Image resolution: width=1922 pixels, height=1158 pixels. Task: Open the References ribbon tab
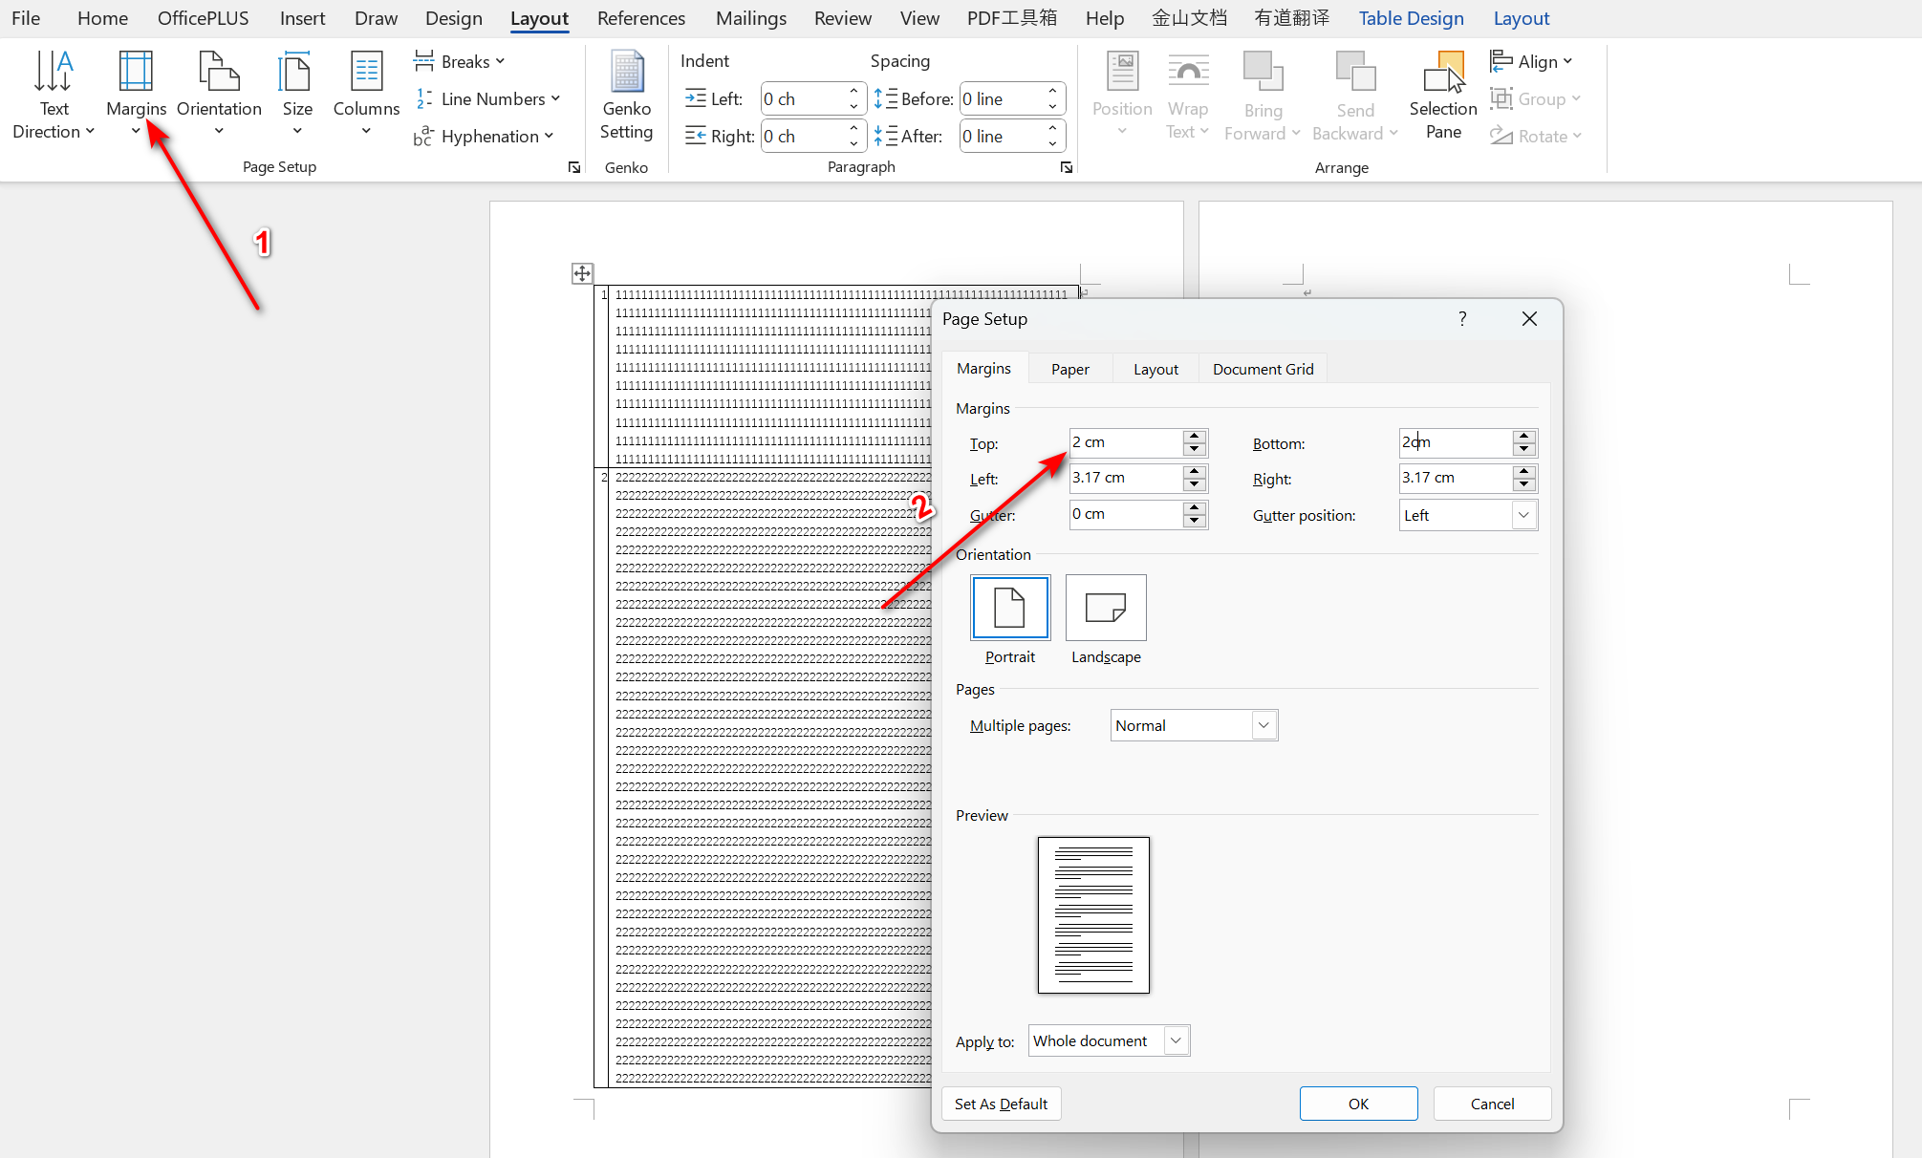click(x=640, y=18)
